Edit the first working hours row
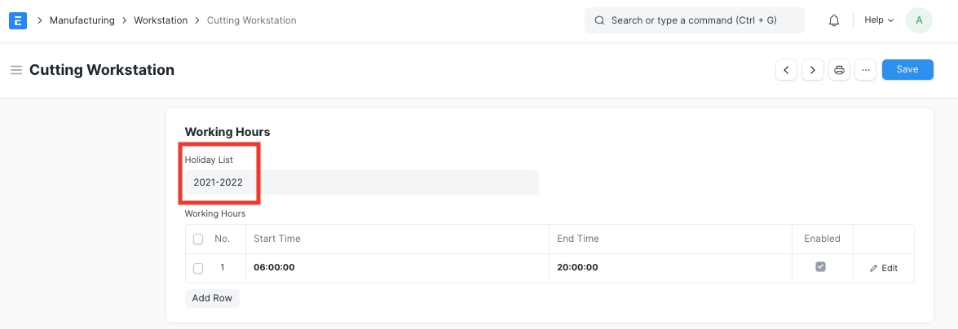 pos(884,268)
